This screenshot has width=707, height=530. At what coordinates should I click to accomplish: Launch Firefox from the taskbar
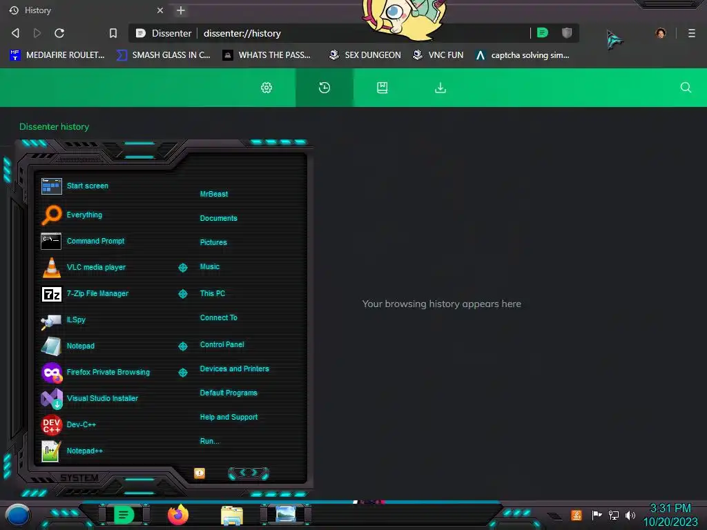pos(178,515)
